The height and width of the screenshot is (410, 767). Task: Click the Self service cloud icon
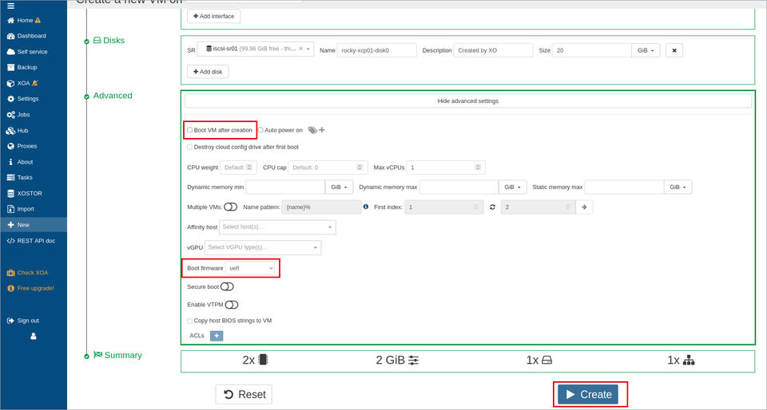coord(10,52)
